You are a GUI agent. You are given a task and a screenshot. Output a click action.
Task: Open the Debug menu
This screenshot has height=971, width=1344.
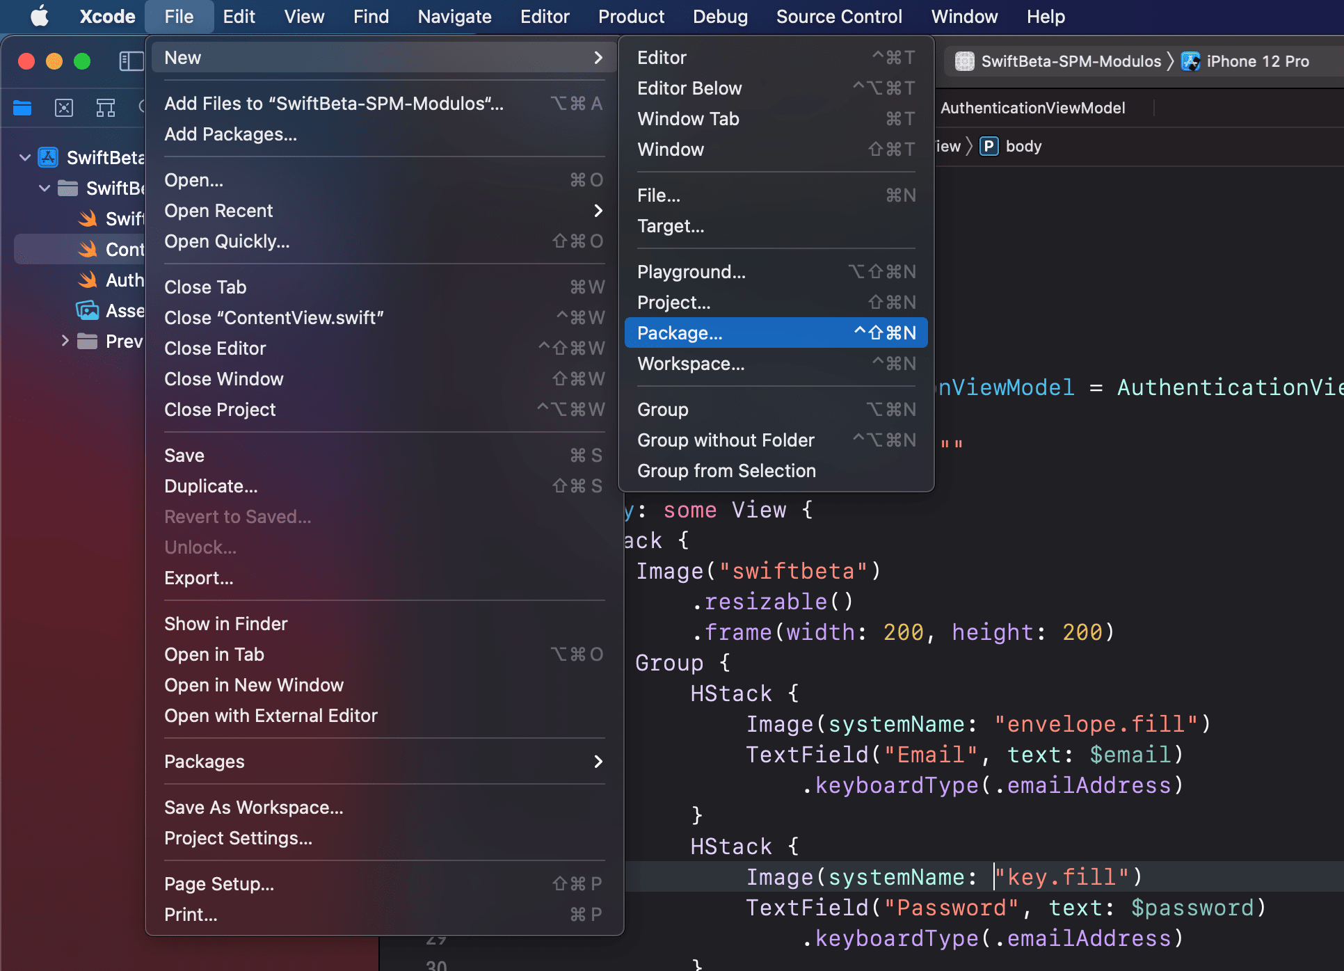[x=720, y=17]
